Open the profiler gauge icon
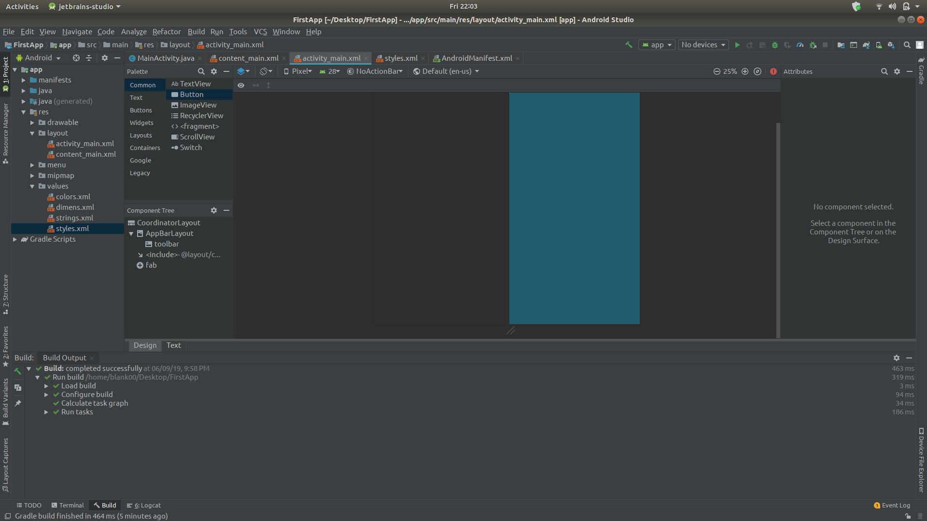Viewport: 927px width, 521px height. tap(800, 45)
